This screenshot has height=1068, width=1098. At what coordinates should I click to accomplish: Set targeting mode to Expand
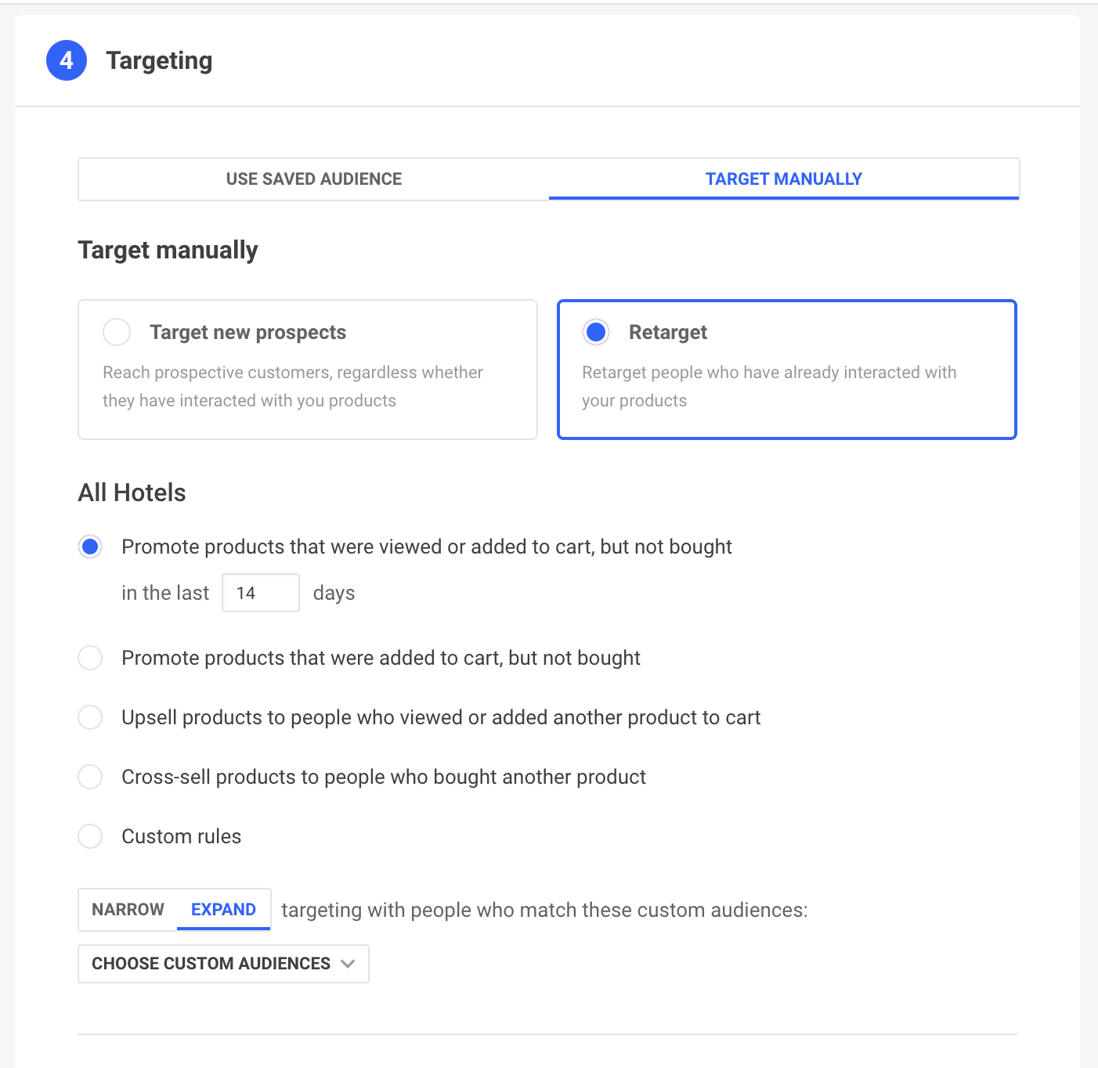tap(223, 909)
